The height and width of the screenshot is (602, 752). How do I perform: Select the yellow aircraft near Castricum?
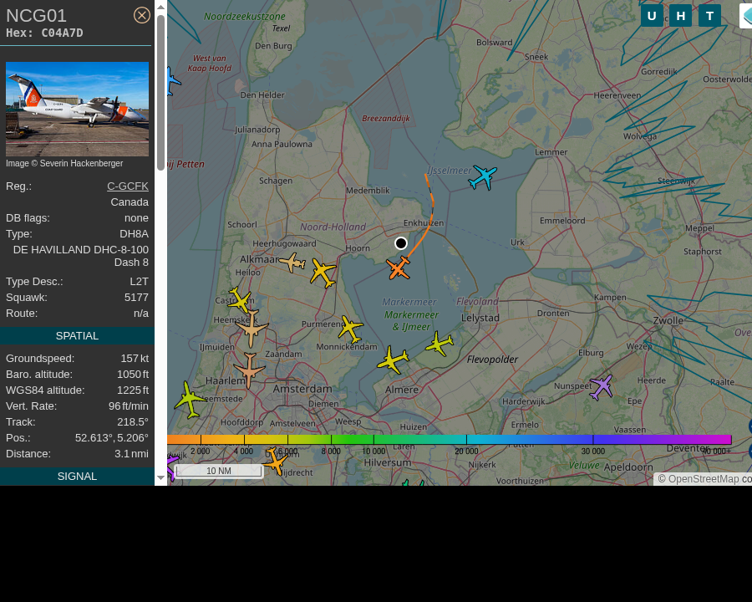239,300
